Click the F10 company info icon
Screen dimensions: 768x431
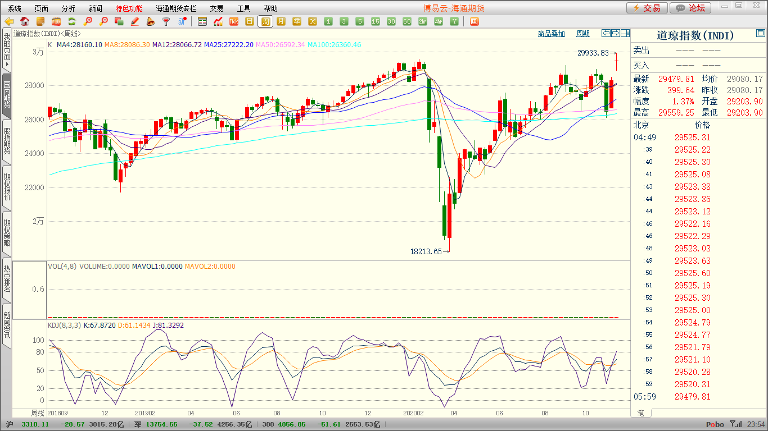tap(56, 21)
